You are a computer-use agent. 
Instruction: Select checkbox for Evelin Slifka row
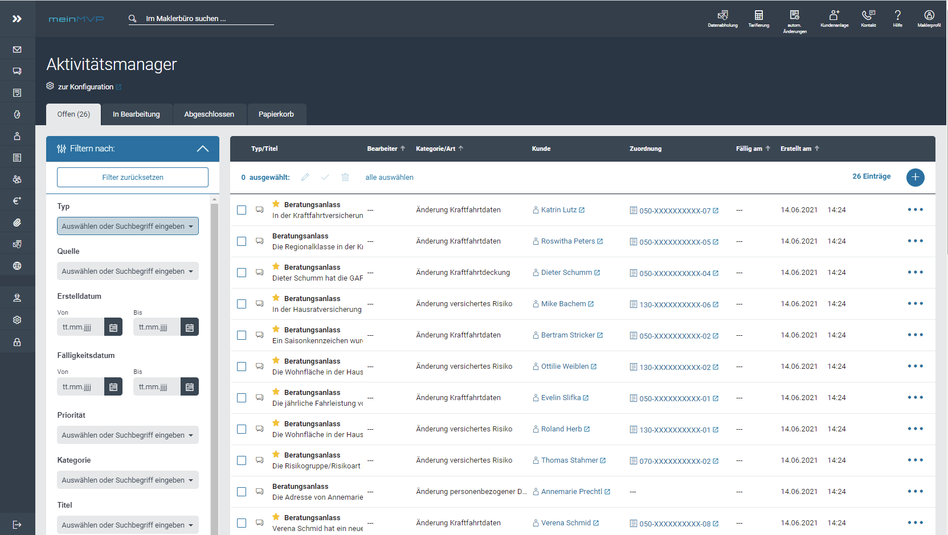pos(242,398)
